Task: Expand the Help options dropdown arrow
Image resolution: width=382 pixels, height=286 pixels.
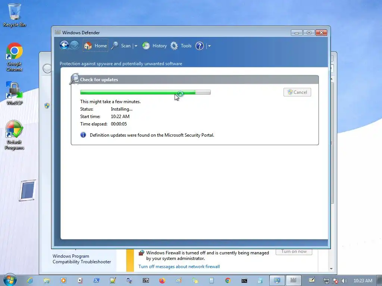Action: 209,46
